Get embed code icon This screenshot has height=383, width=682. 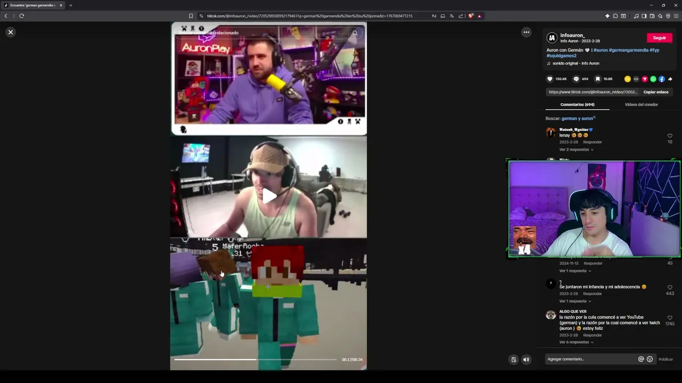click(x=636, y=79)
